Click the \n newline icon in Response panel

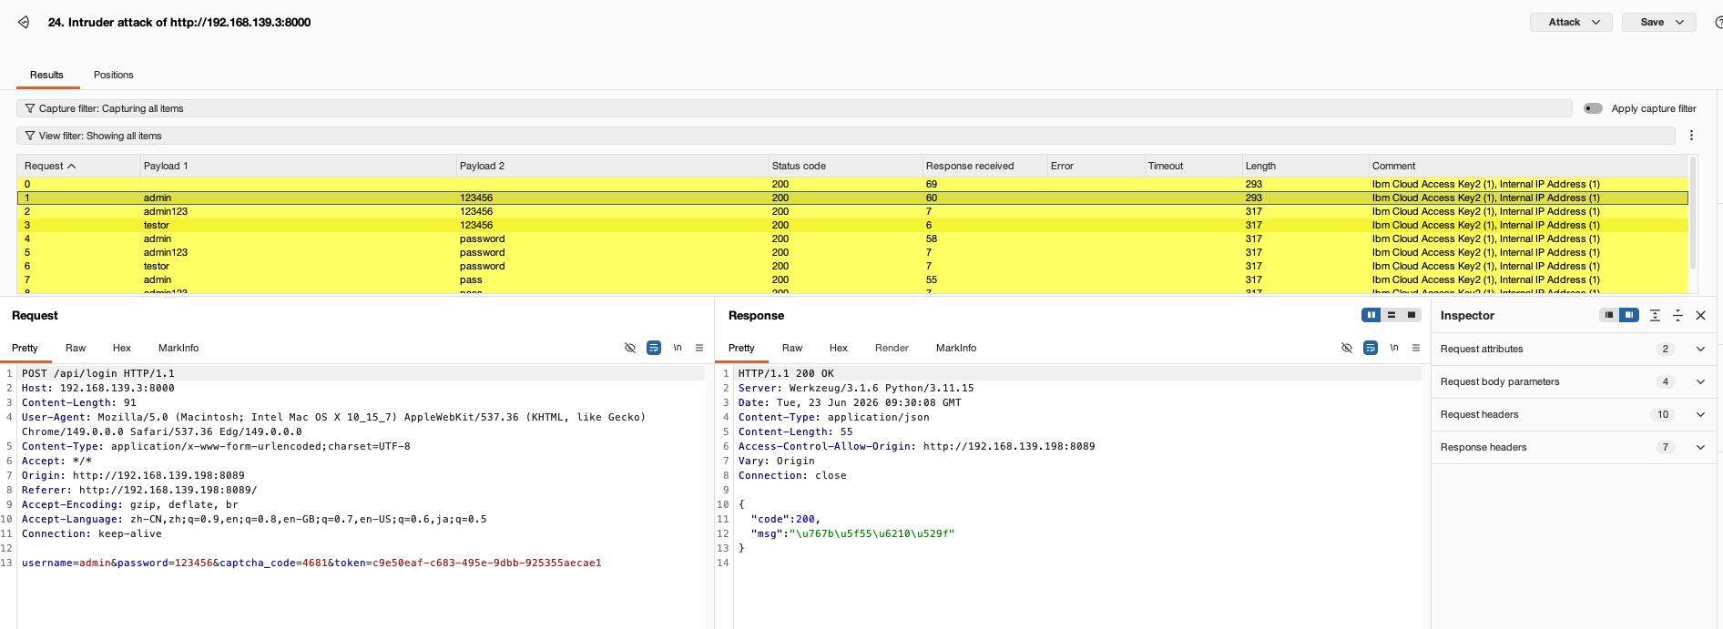[x=1394, y=348]
